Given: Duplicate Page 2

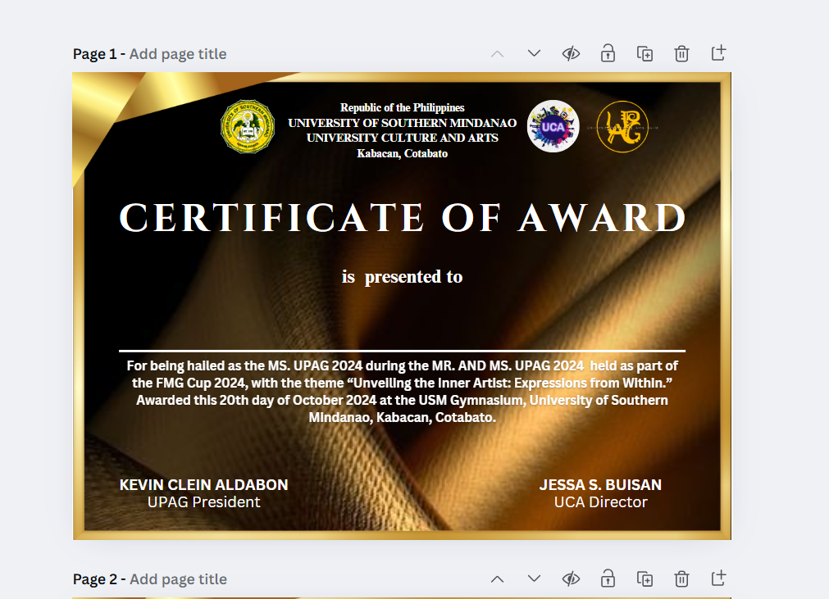Looking at the screenshot, I should pyautogui.click(x=645, y=579).
